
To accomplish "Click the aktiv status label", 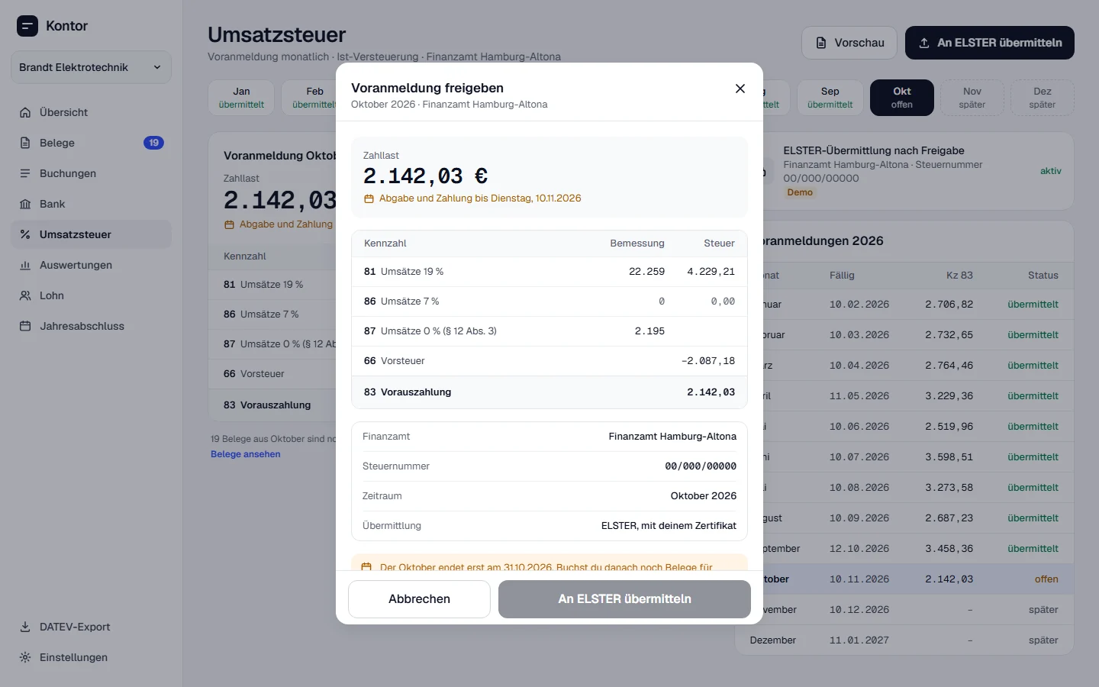I will [x=1051, y=171].
